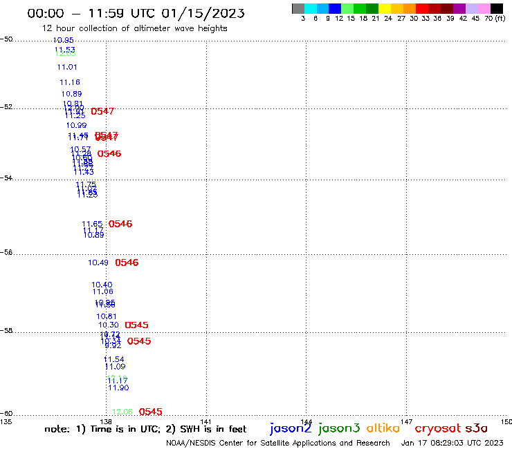Click the wave height reading 11.09
The width and height of the screenshot is (512, 449).
click(x=116, y=367)
